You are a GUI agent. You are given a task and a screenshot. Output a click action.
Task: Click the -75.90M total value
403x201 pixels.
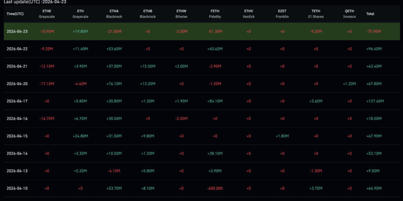coord(374,32)
